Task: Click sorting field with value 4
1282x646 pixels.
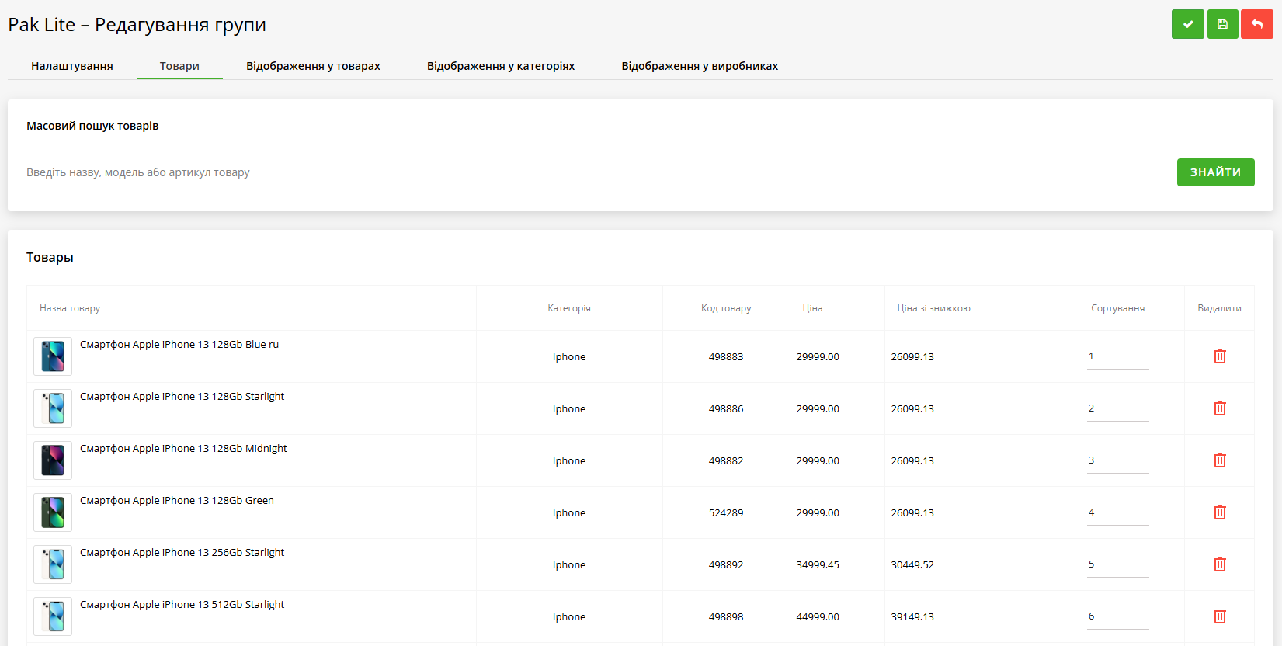Action: pos(1117,512)
